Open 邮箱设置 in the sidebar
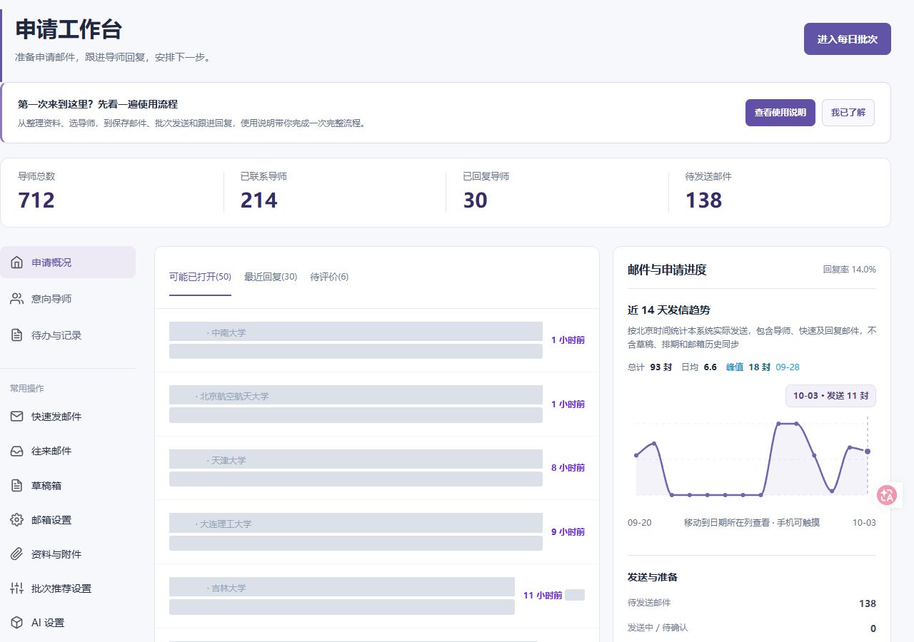The image size is (914, 642). [68, 520]
